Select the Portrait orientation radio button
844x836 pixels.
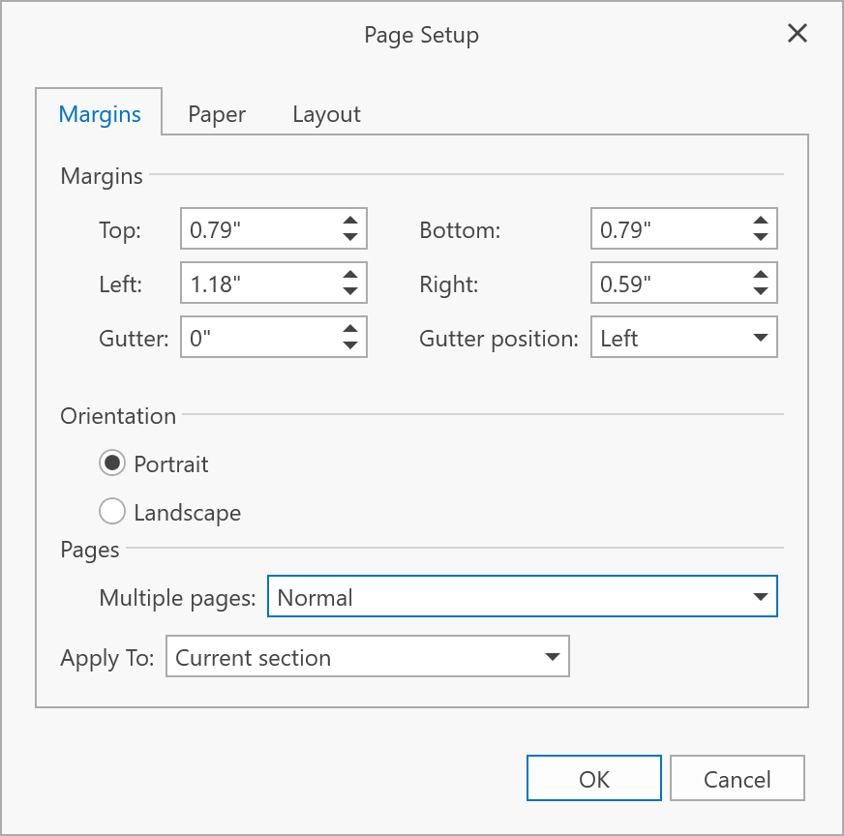(x=112, y=463)
